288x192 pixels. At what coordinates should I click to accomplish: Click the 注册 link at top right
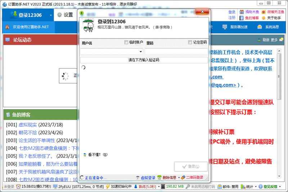coord(232,18)
